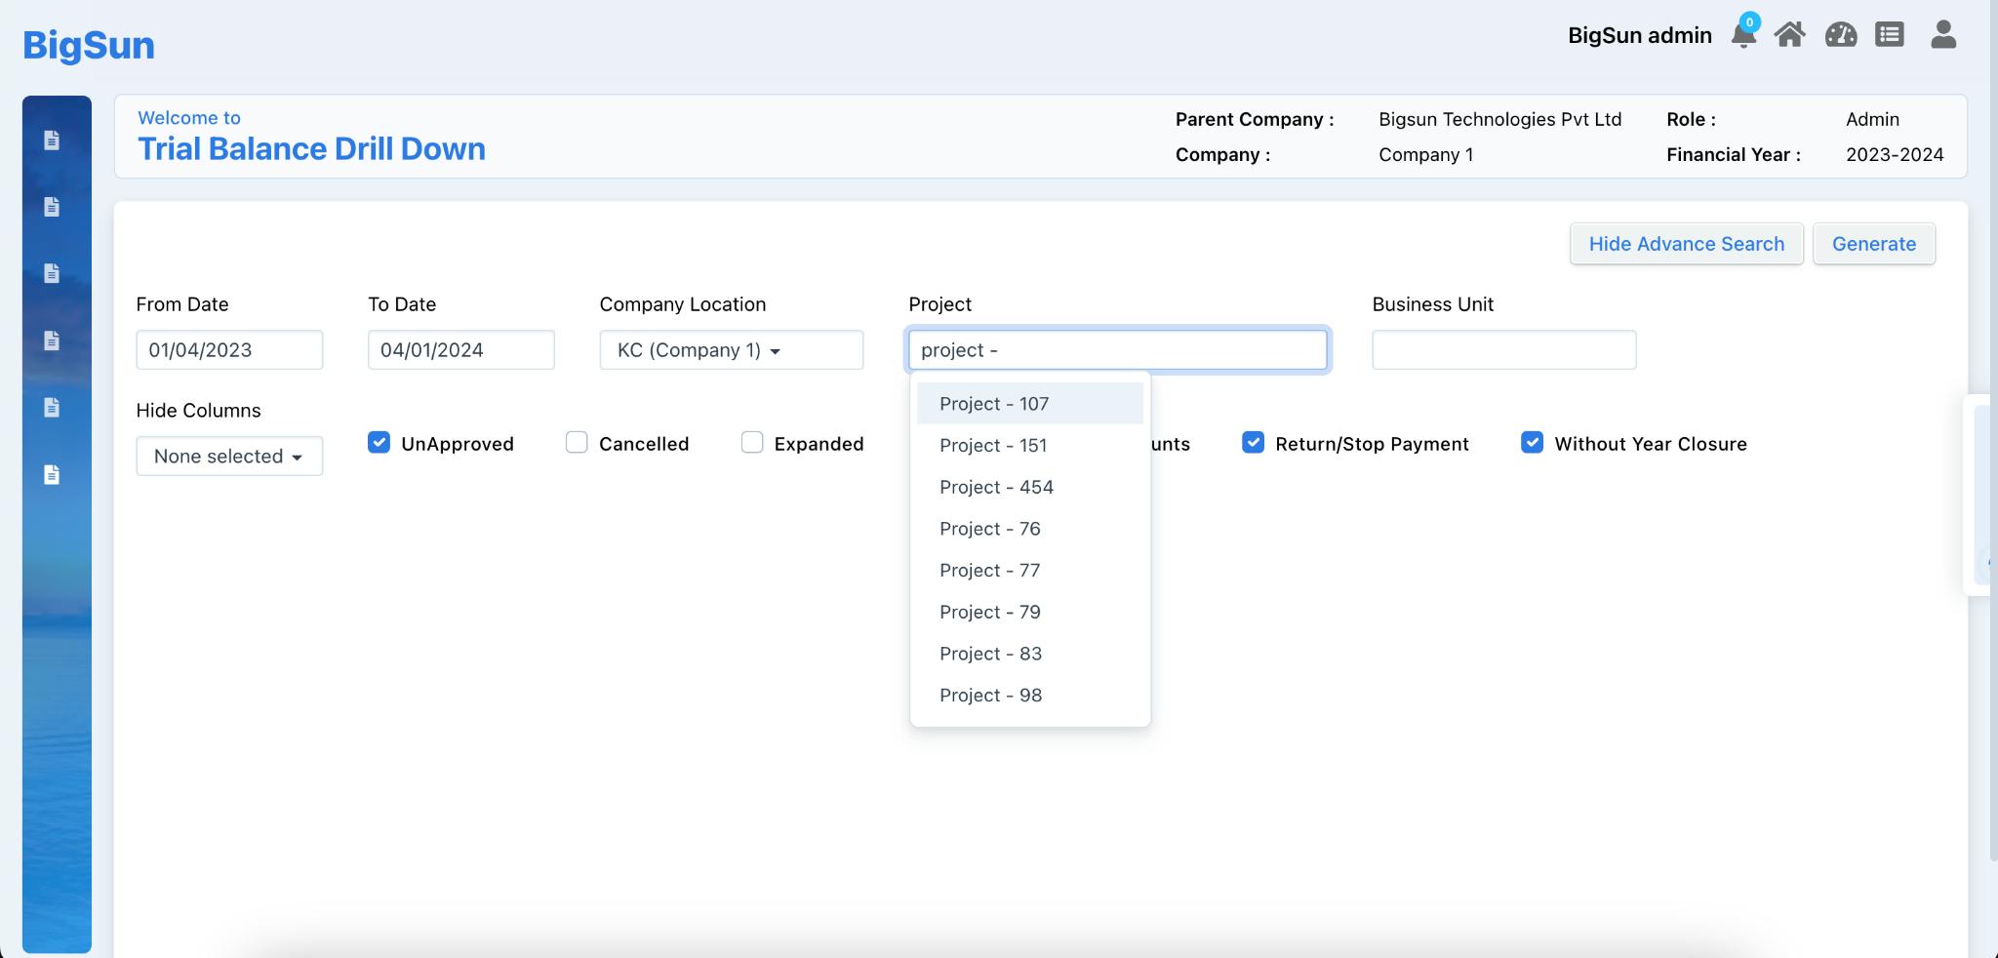The image size is (1998, 958).
Task: Click the Generate button
Action: pos(1874,244)
